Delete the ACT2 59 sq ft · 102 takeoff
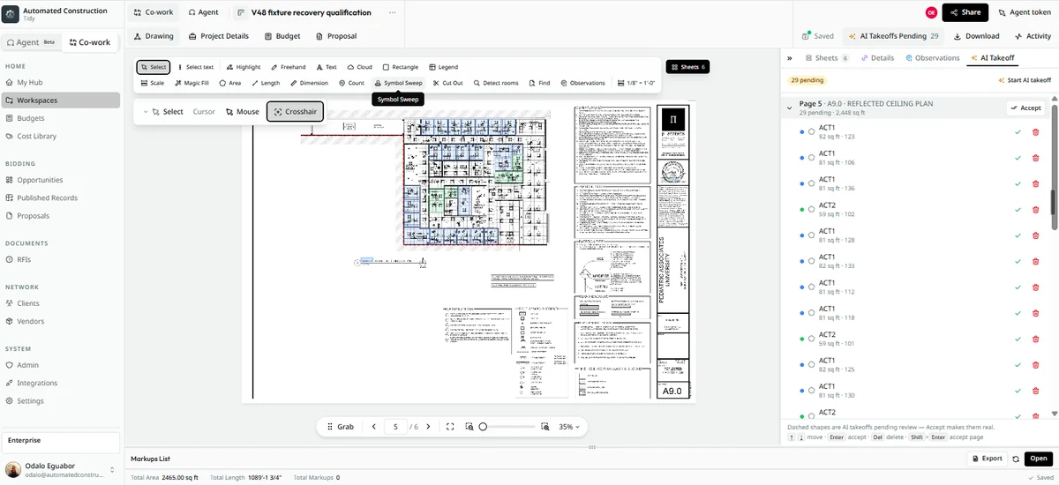The width and height of the screenshot is (1059, 485). [x=1035, y=210]
